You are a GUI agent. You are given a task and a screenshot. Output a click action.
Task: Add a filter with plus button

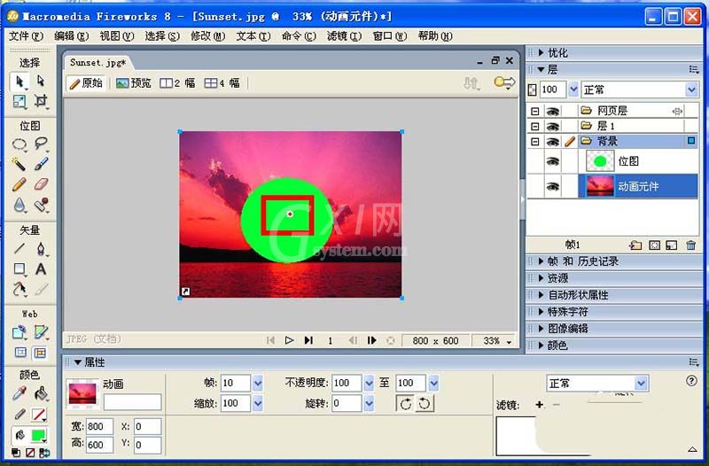(539, 405)
